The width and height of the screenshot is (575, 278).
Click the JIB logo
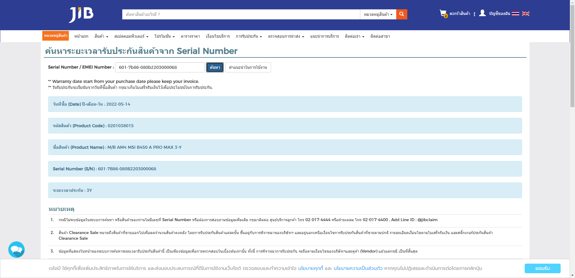tap(81, 14)
